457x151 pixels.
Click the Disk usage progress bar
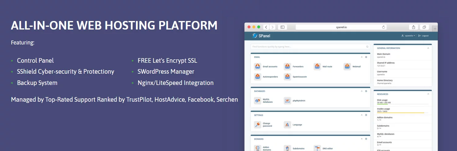point(402,104)
